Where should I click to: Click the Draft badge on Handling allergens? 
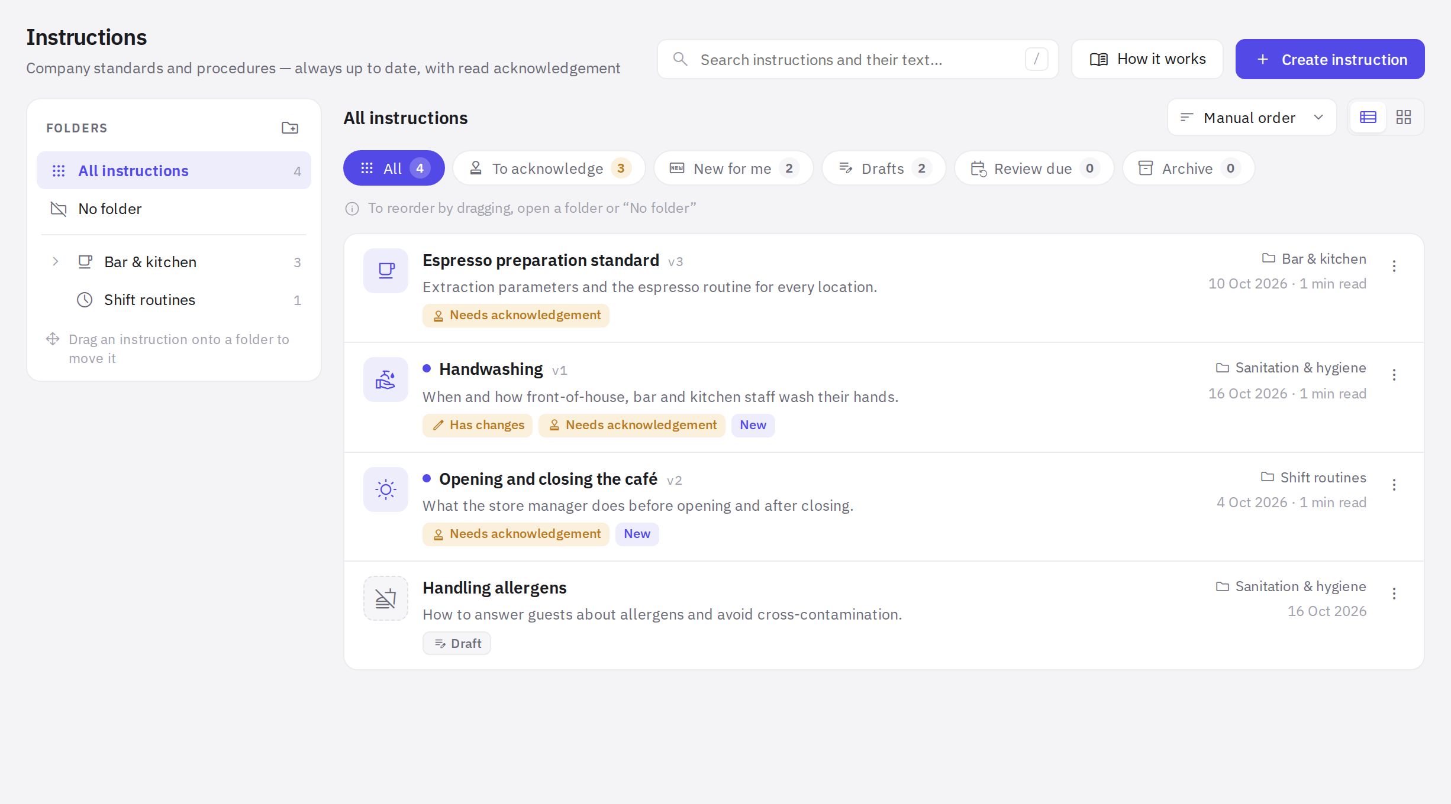click(457, 643)
